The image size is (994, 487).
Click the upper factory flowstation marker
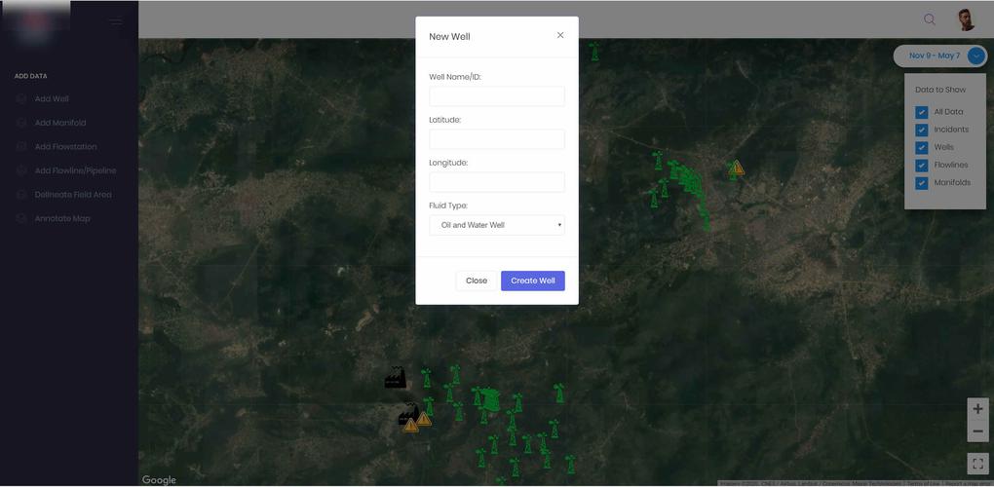coord(395,378)
